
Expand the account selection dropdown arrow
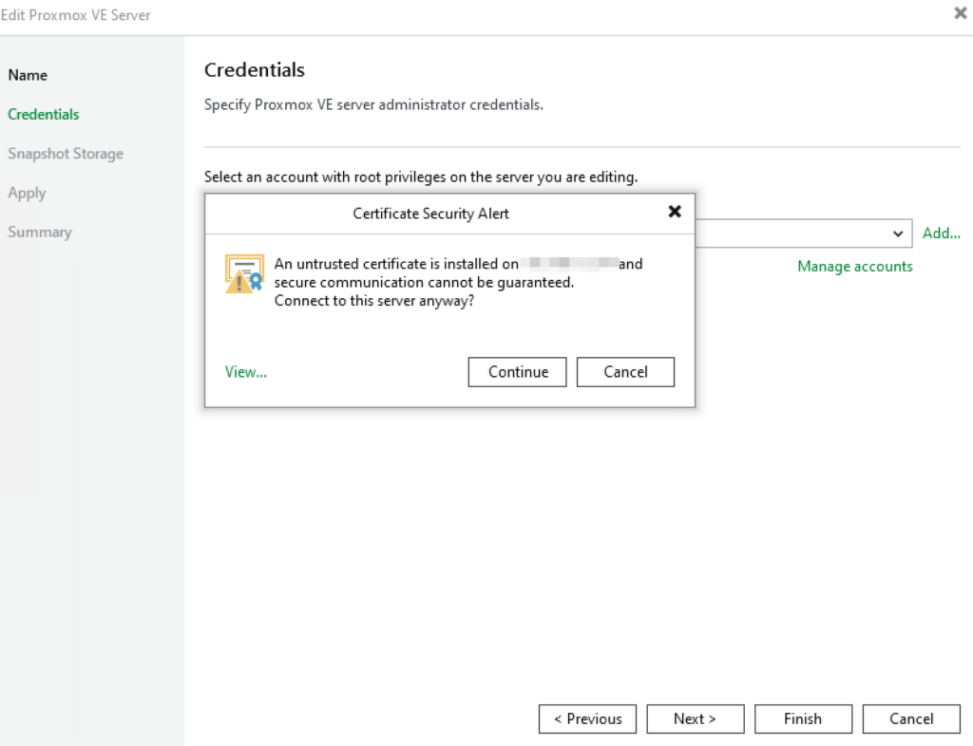pyautogui.click(x=898, y=233)
